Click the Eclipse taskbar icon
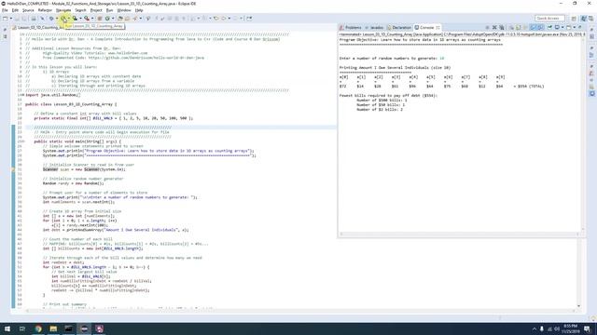This screenshot has width=597, height=335. point(84,328)
